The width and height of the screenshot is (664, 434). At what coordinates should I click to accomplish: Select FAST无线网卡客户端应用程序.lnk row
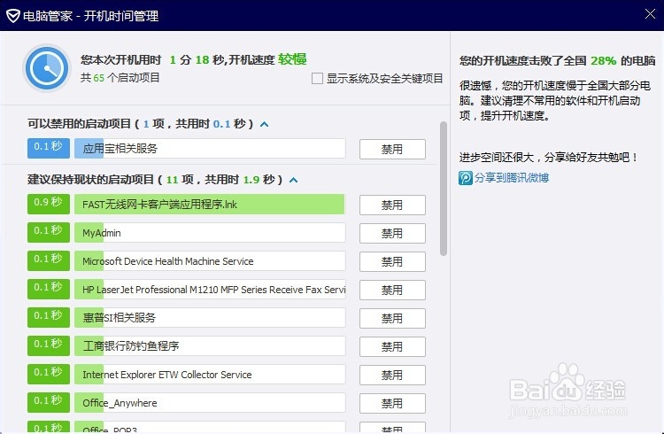(210, 205)
